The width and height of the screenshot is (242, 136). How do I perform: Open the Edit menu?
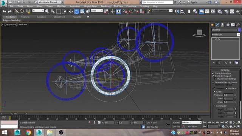coord(12,6)
